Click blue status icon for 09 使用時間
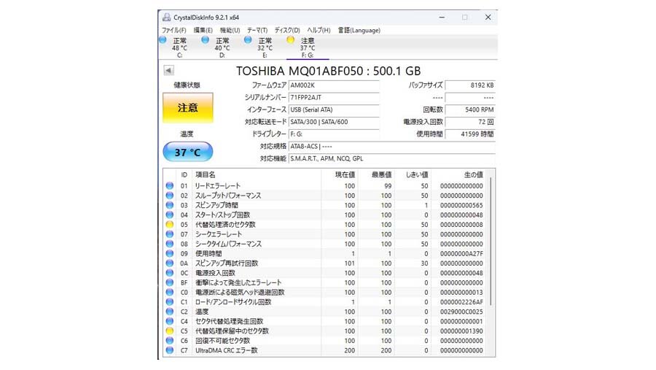 point(169,253)
